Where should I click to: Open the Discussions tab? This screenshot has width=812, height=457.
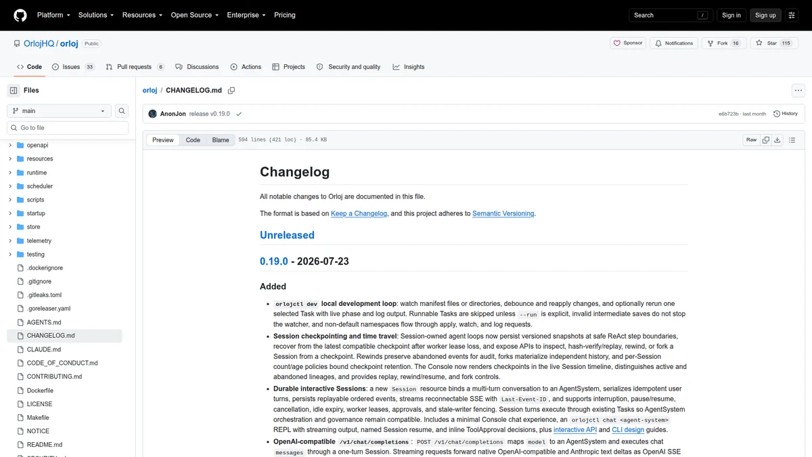click(197, 67)
